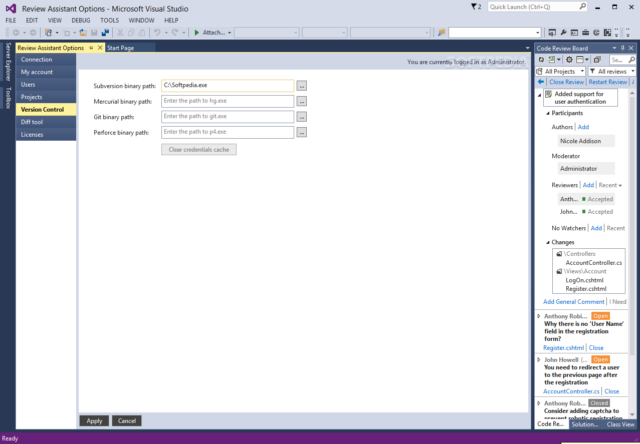This screenshot has width=640, height=444.
Task: Collapse the Participants section
Action: point(548,113)
